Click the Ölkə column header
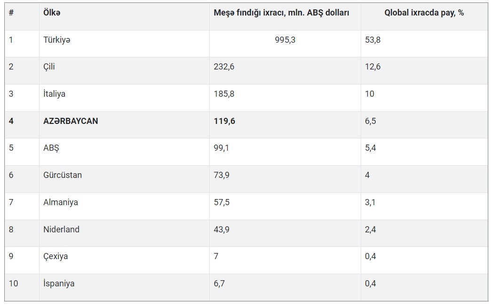The image size is (491, 307). [x=52, y=13]
